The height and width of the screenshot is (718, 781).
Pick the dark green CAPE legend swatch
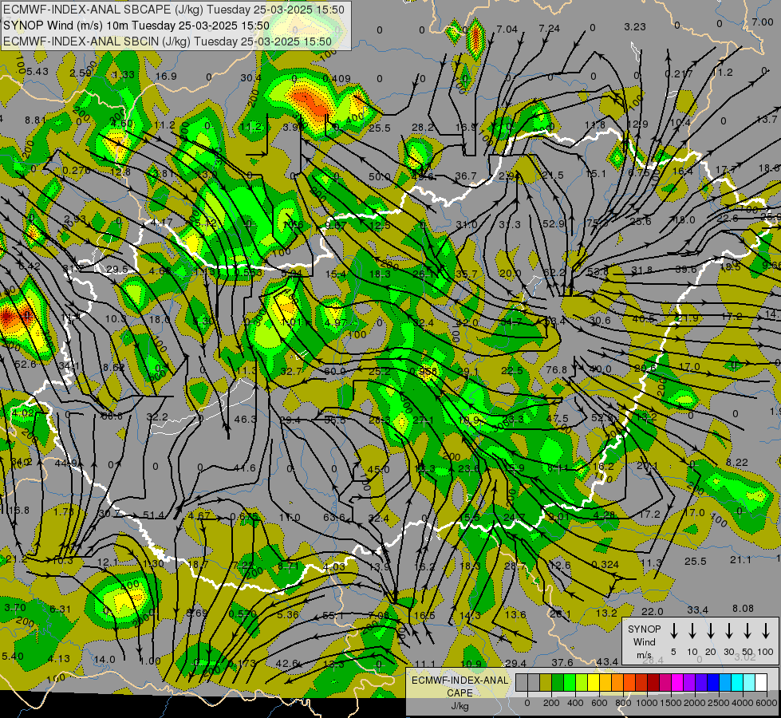point(558,682)
